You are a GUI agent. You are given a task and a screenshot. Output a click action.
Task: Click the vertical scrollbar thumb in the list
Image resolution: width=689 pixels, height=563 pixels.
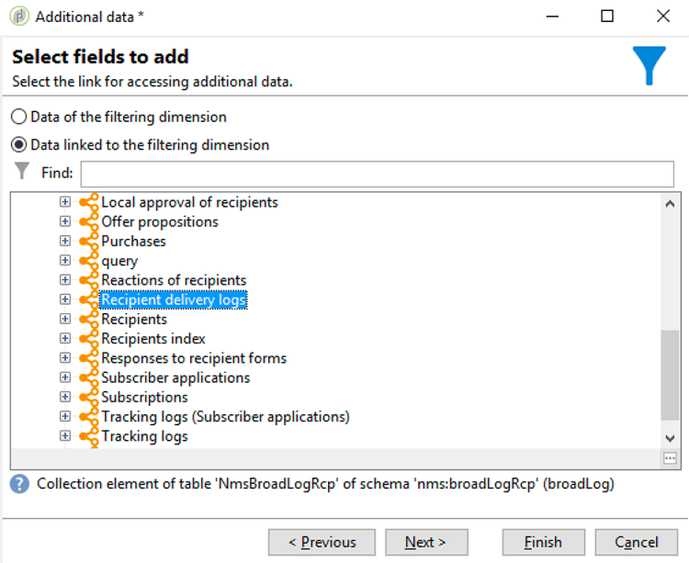pos(670,376)
